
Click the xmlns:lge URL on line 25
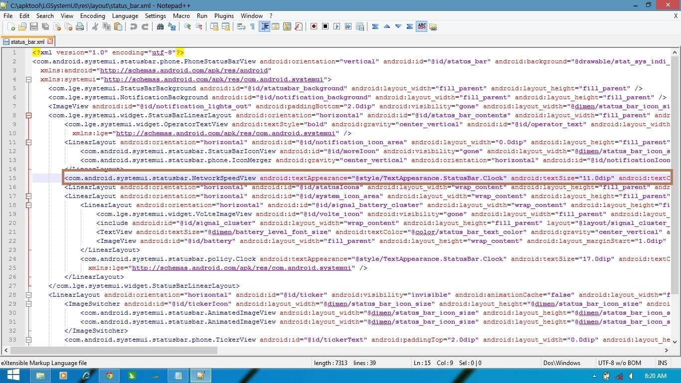(241, 268)
